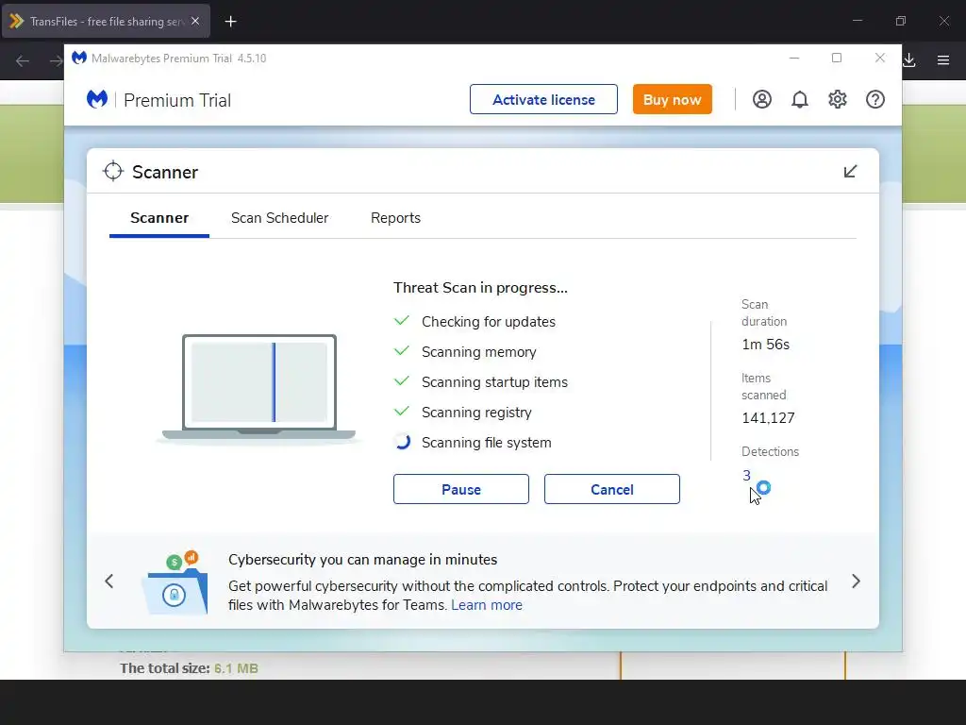Click the Teams folder promo icon
This screenshot has height=725, width=966.
coord(175,582)
